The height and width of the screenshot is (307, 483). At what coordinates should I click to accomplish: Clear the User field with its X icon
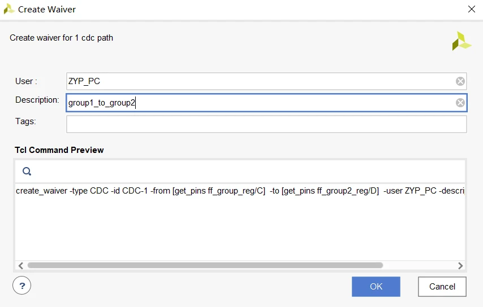coord(460,81)
